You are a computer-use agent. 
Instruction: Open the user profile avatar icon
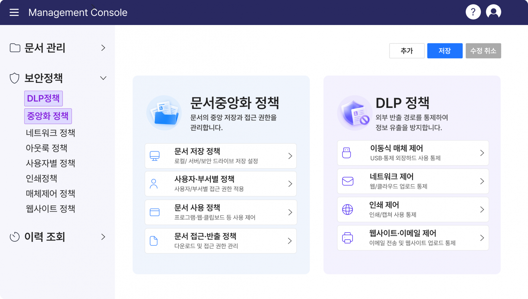[x=494, y=12]
